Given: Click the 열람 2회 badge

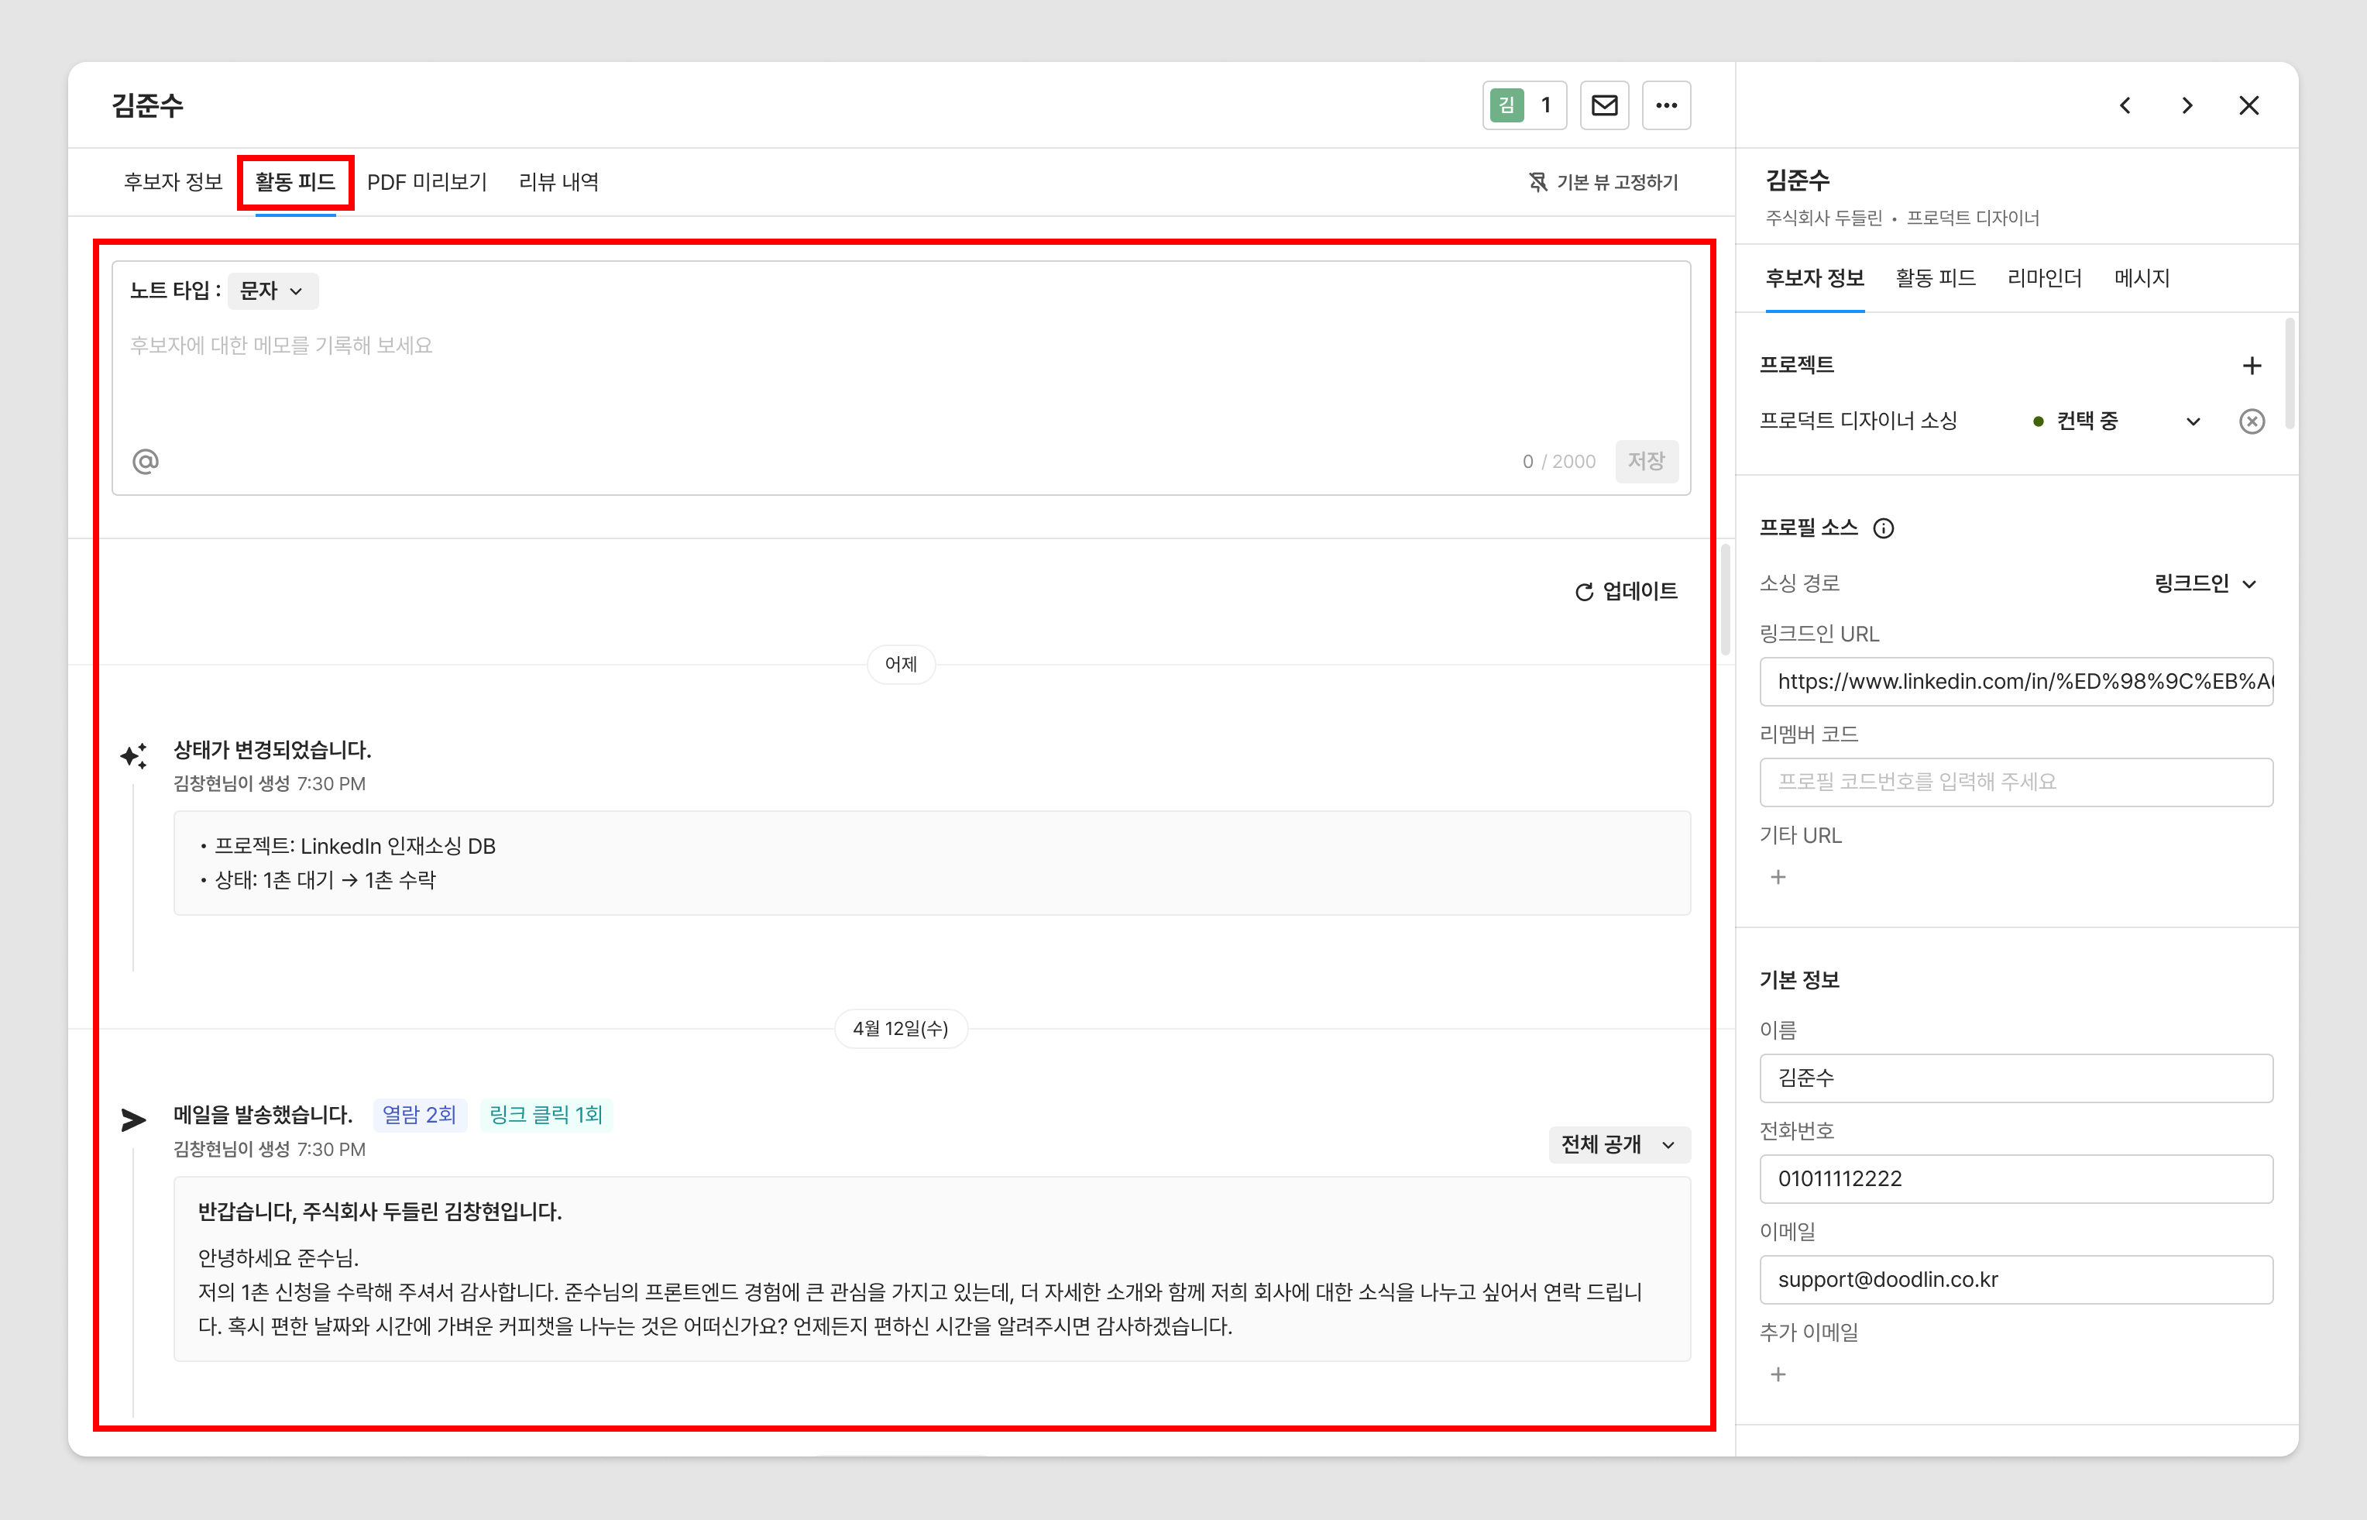Looking at the screenshot, I should pyautogui.click(x=419, y=1114).
